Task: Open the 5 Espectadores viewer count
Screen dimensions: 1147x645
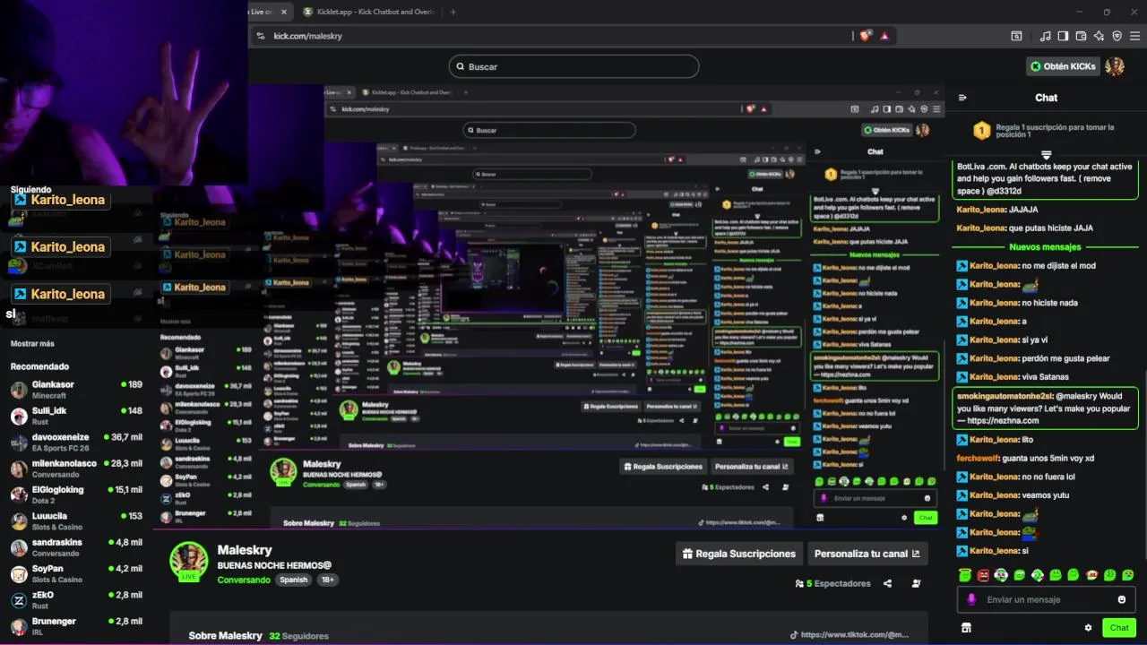Action: click(833, 583)
